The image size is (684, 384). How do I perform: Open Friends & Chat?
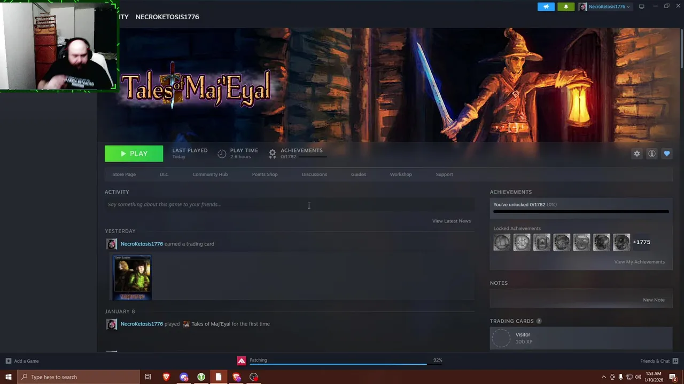pos(659,361)
